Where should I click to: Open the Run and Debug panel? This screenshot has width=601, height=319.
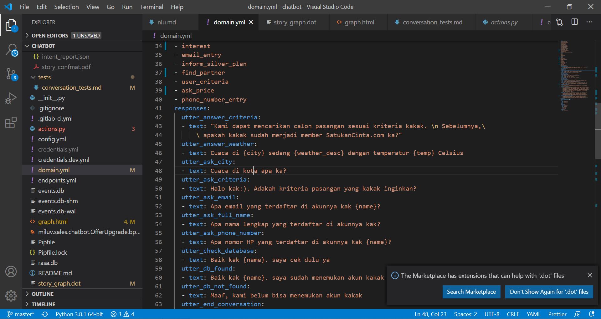tap(11, 98)
